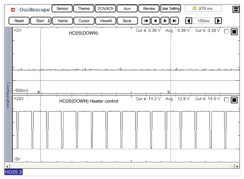244x179 pixels.
Task: Toggle black square button on Heater control channel
Action: (x=234, y=100)
